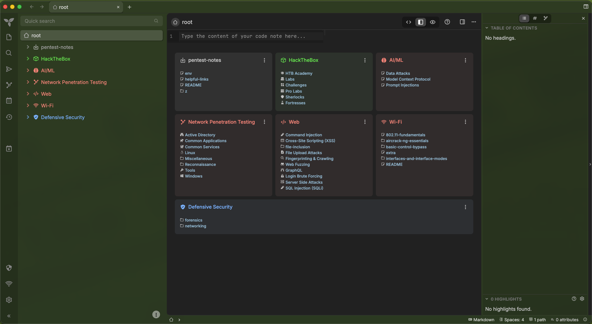The height and width of the screenshot is (324, 592).
Task: Select the note map tab in right panel
Action: pyautogui.click(x=545, y=18)
